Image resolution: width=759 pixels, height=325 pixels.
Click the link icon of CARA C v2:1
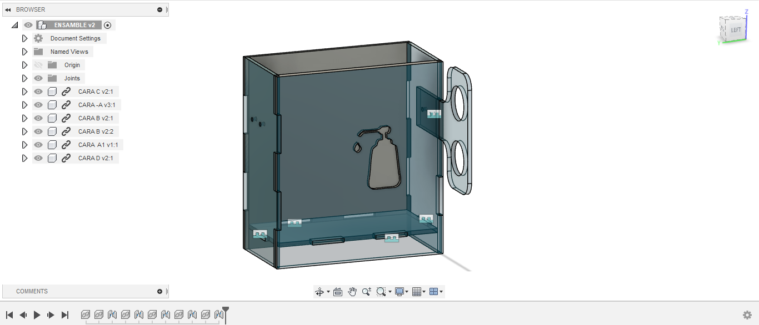pos(66,92)
